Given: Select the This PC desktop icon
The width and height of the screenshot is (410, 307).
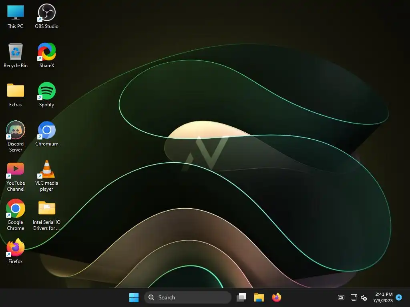Looking at the screenshot, I should (16, 16).
